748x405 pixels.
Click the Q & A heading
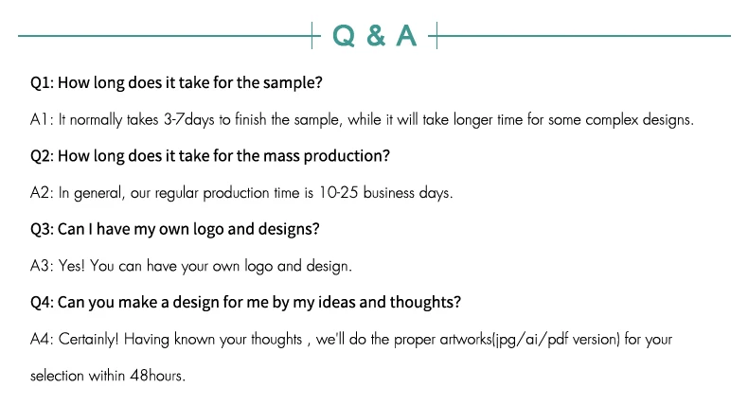(x=374, y=35)
